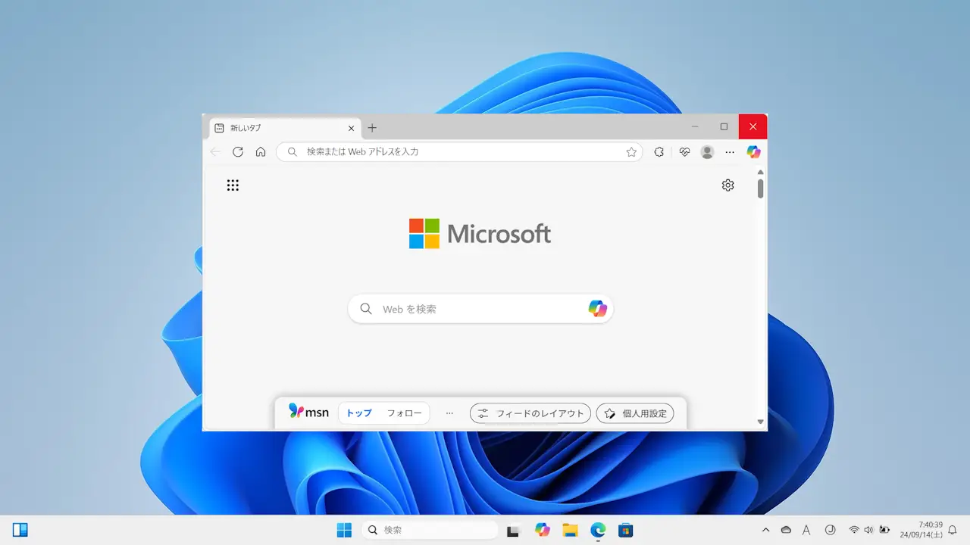The image size is (970, 545).
Task: Go to the home page icon
Action: (261, 151)
